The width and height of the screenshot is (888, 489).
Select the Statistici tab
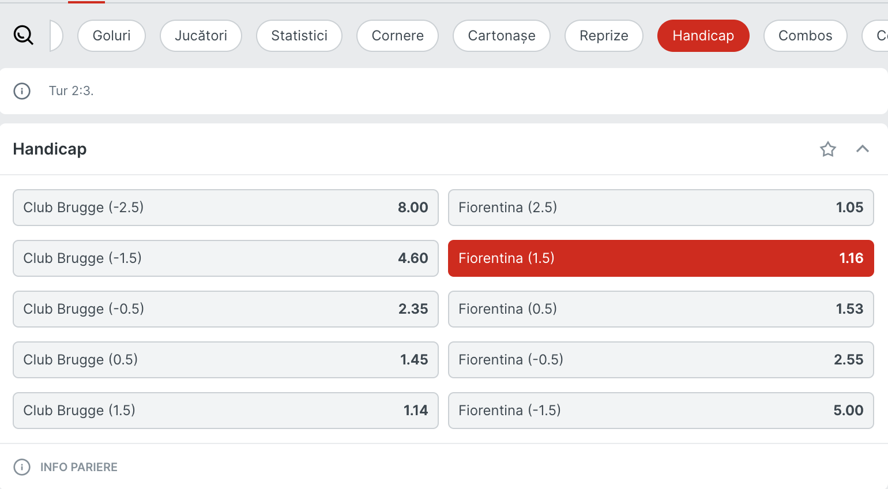[299, 36]
